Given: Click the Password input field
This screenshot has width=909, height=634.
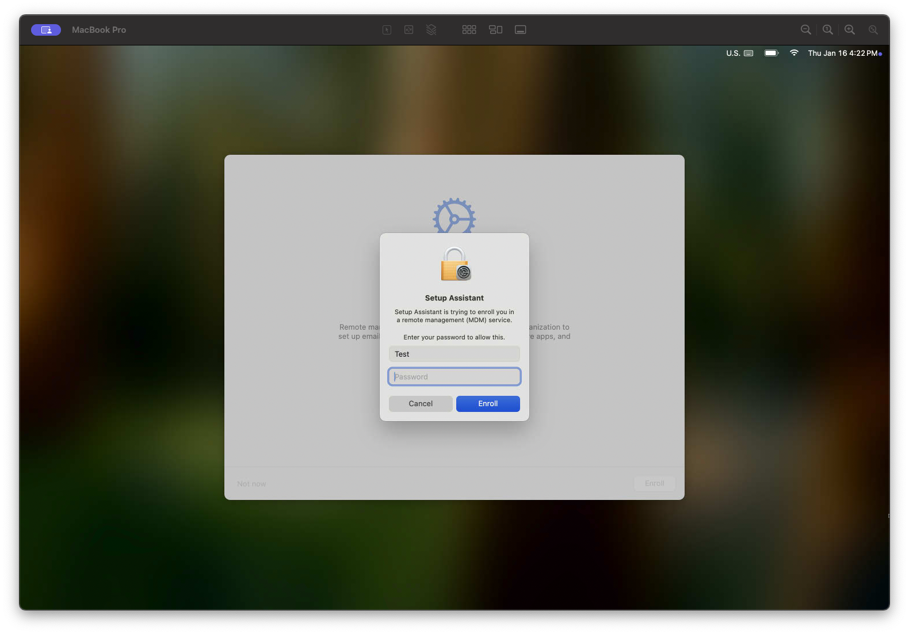Looking at the screenshot, I should [x=454, y=377].
